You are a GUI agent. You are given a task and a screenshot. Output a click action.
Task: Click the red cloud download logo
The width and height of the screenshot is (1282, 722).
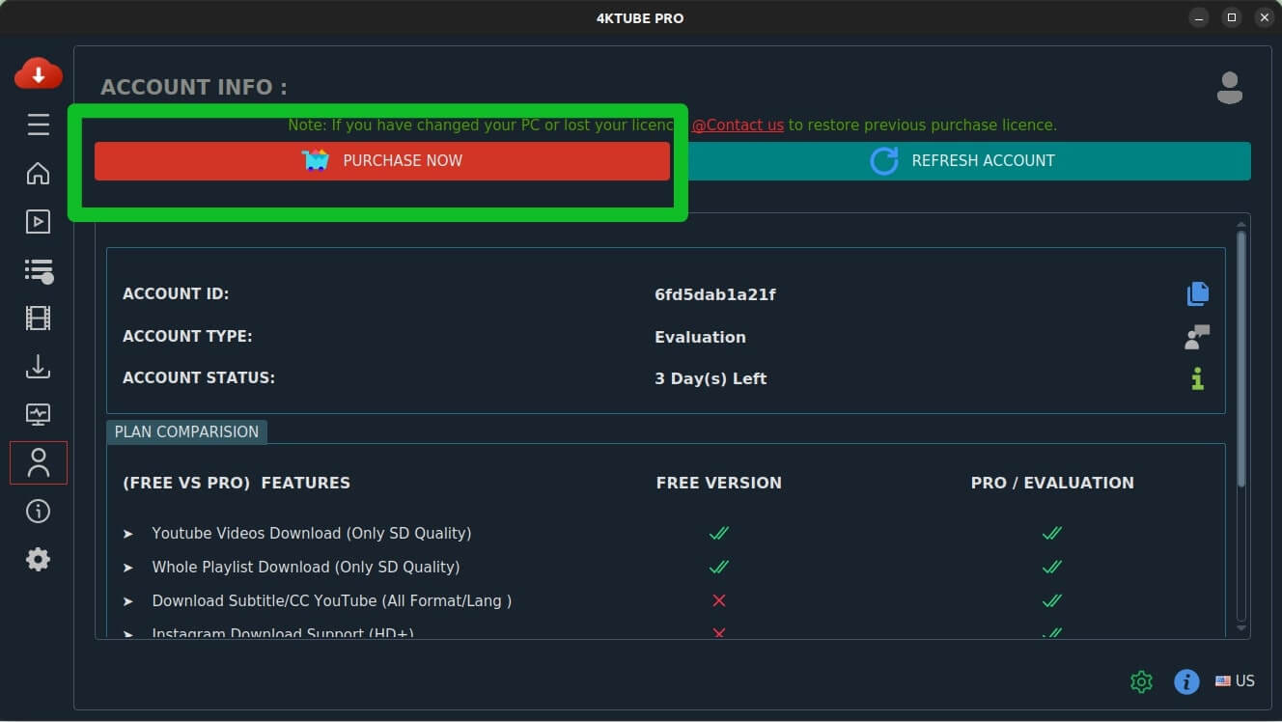39,74
